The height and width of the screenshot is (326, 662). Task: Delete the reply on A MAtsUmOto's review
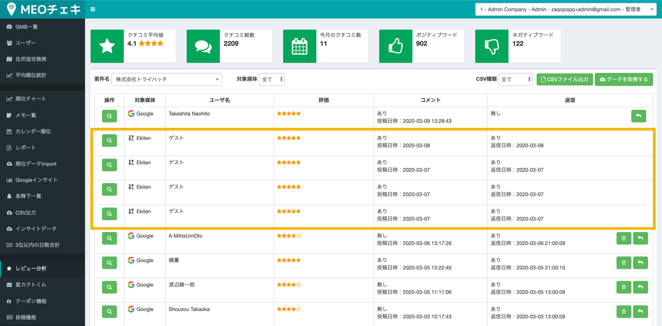point(624,238)
